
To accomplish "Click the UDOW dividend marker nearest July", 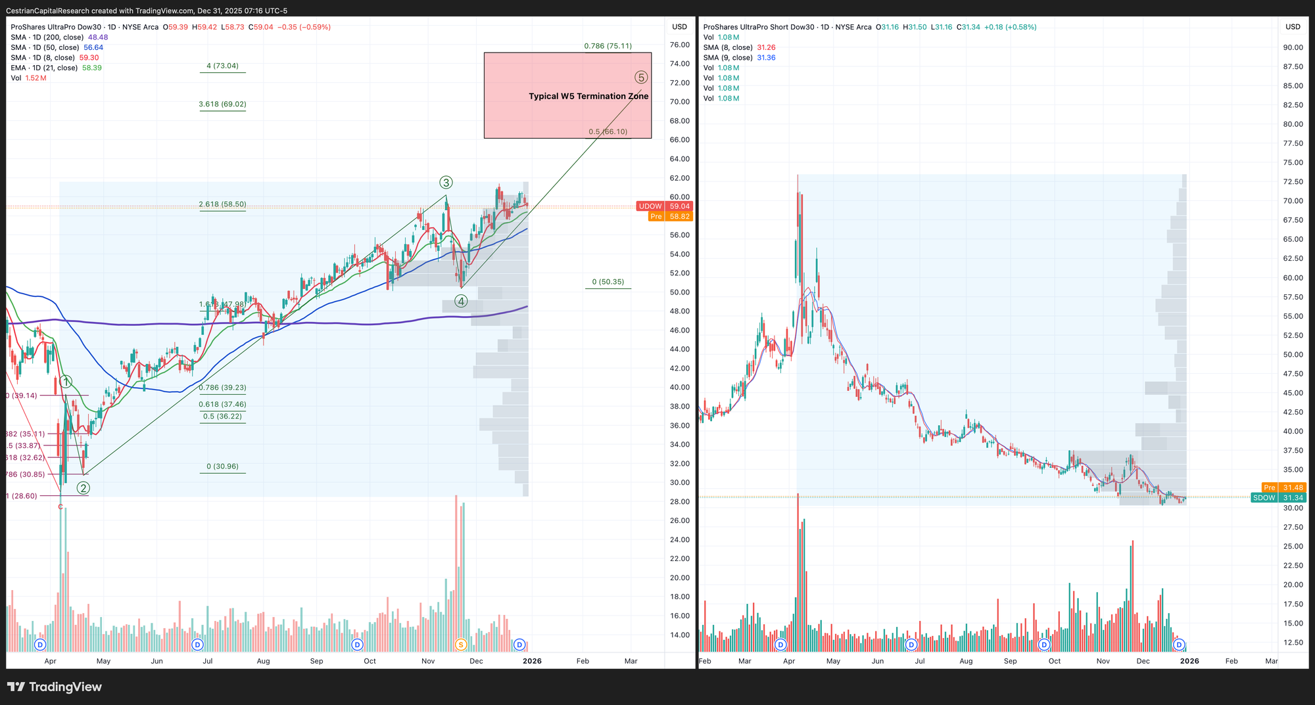I will pyautogui.click(x=197, y=645).
